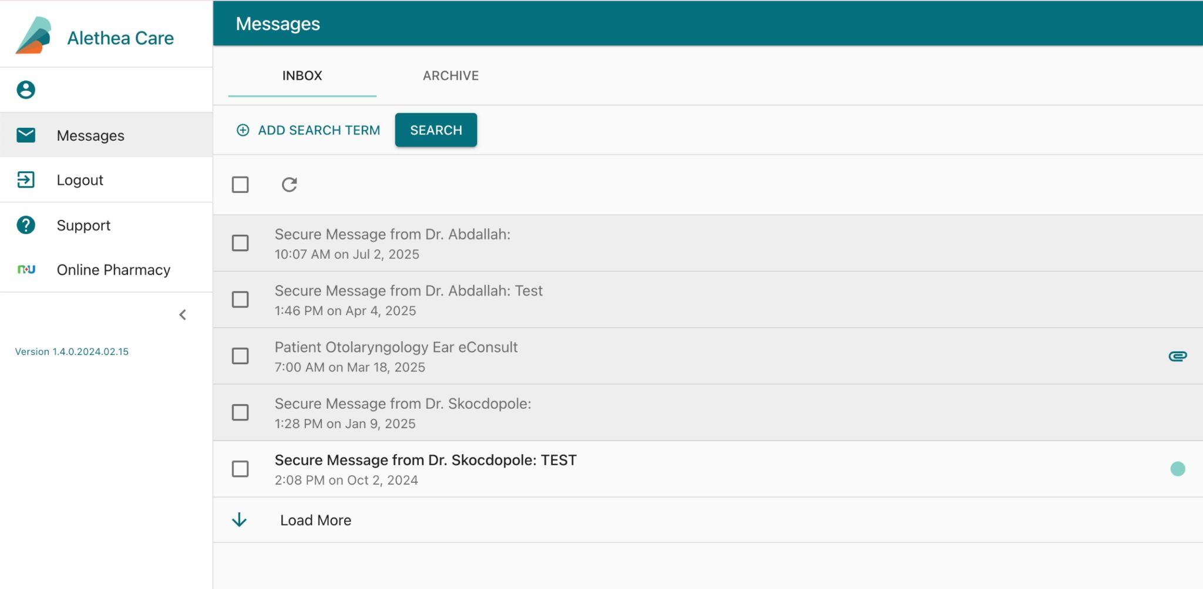This screenshot has height=589, width=1203.
Task: Click the unread dot on Skocdopole TEST message
Action: (1178, 469)
